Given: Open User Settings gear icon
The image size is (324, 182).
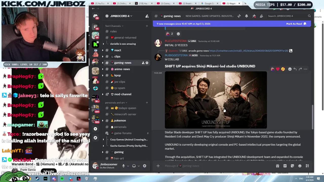Looking at the screenshot, I should coord(145,166).
